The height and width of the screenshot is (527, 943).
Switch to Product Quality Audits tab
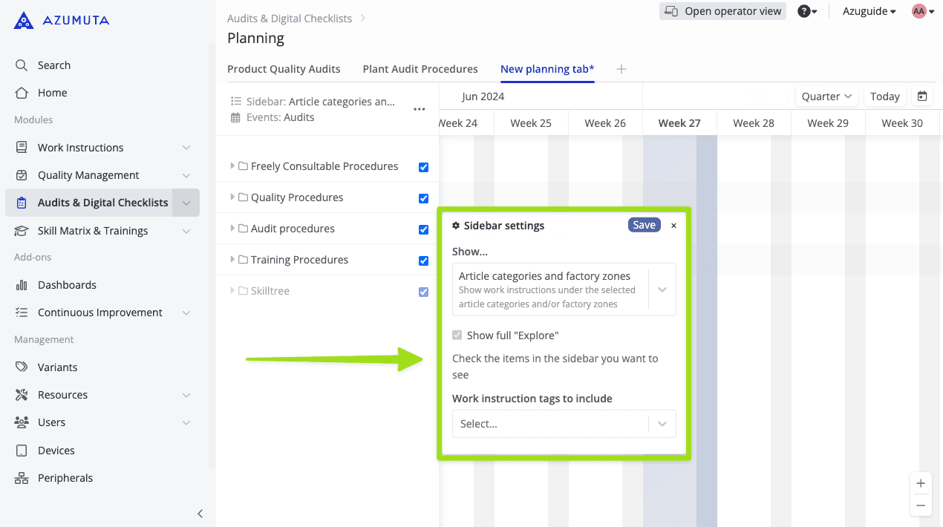(284, 69)
